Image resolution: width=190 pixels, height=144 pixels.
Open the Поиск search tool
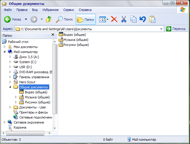64,19
